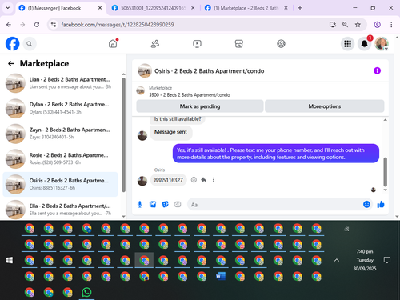
Task: Open the Watch video icon
Action: 197,43
